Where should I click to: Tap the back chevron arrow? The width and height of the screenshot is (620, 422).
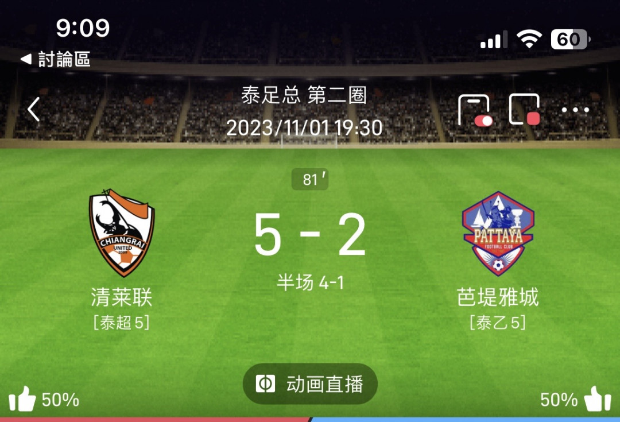tap(34, 110)
